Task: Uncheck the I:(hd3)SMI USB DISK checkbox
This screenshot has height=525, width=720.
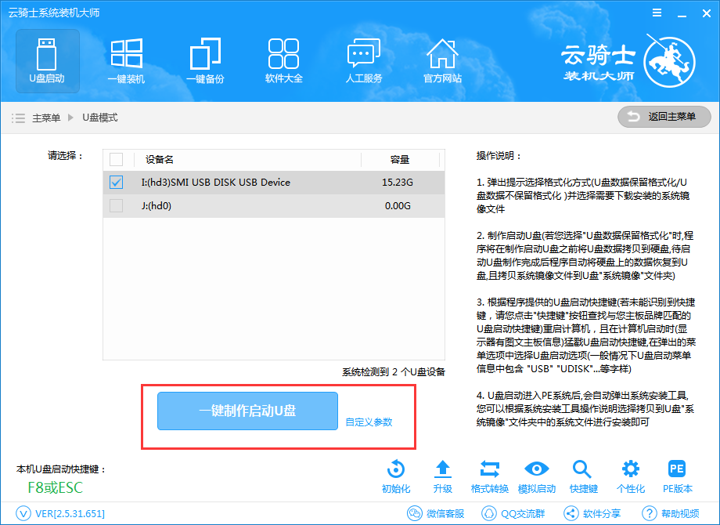Action: coord(116,183)
